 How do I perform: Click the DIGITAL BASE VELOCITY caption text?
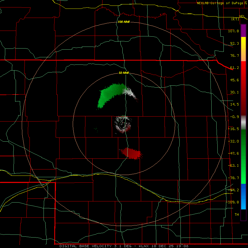(86, 246)
